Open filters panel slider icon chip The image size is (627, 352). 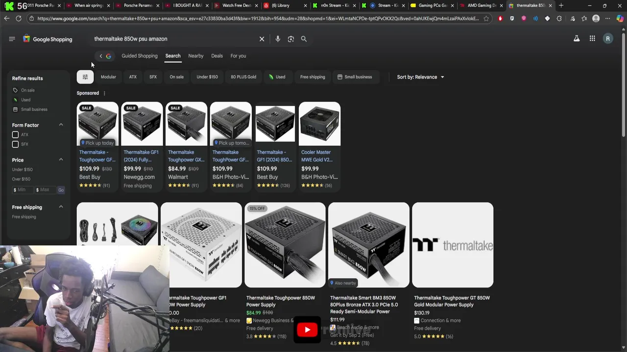(85, 77)
